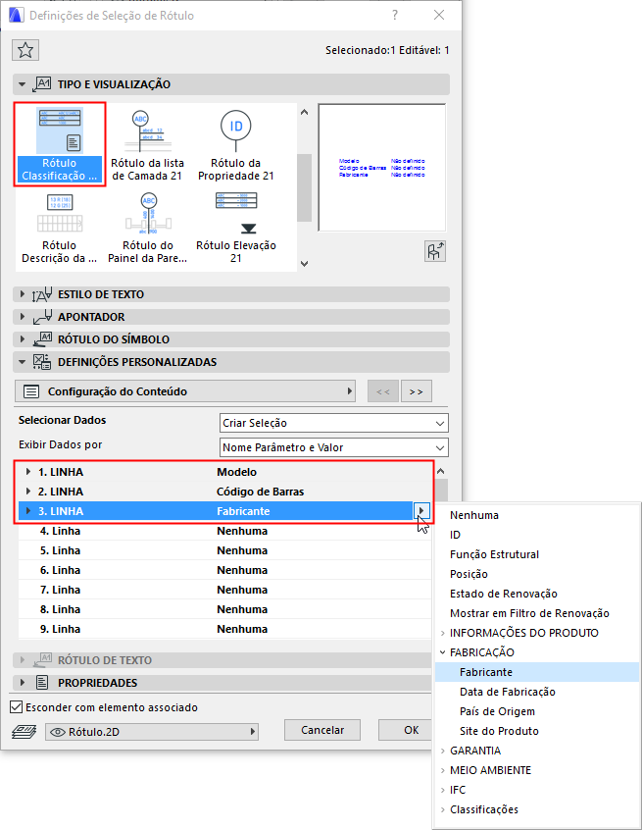
Task: Collapse the DEFINIÇÕES PERSONALIZADAS panel
Action: (23, 362)
